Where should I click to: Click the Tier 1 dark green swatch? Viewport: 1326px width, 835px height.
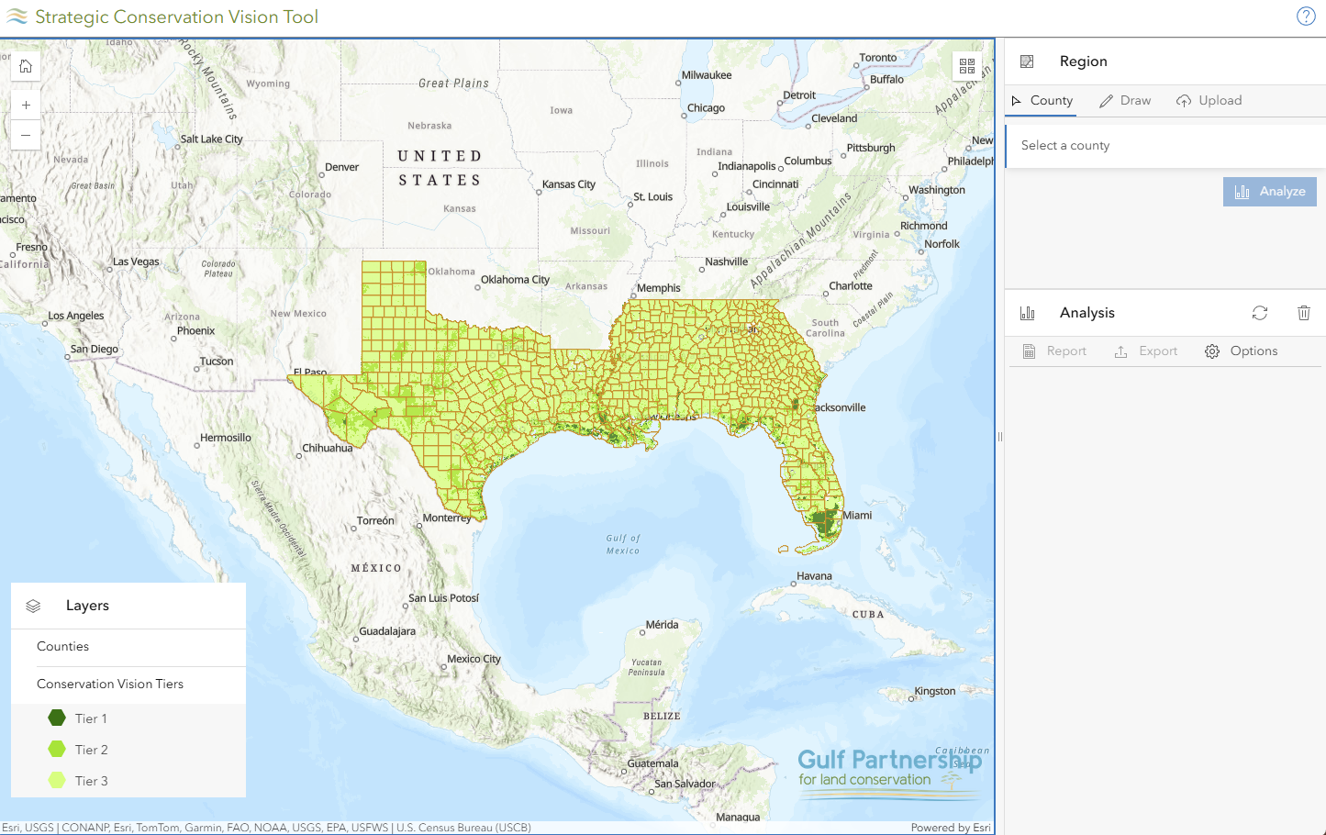tap(57, 718)
